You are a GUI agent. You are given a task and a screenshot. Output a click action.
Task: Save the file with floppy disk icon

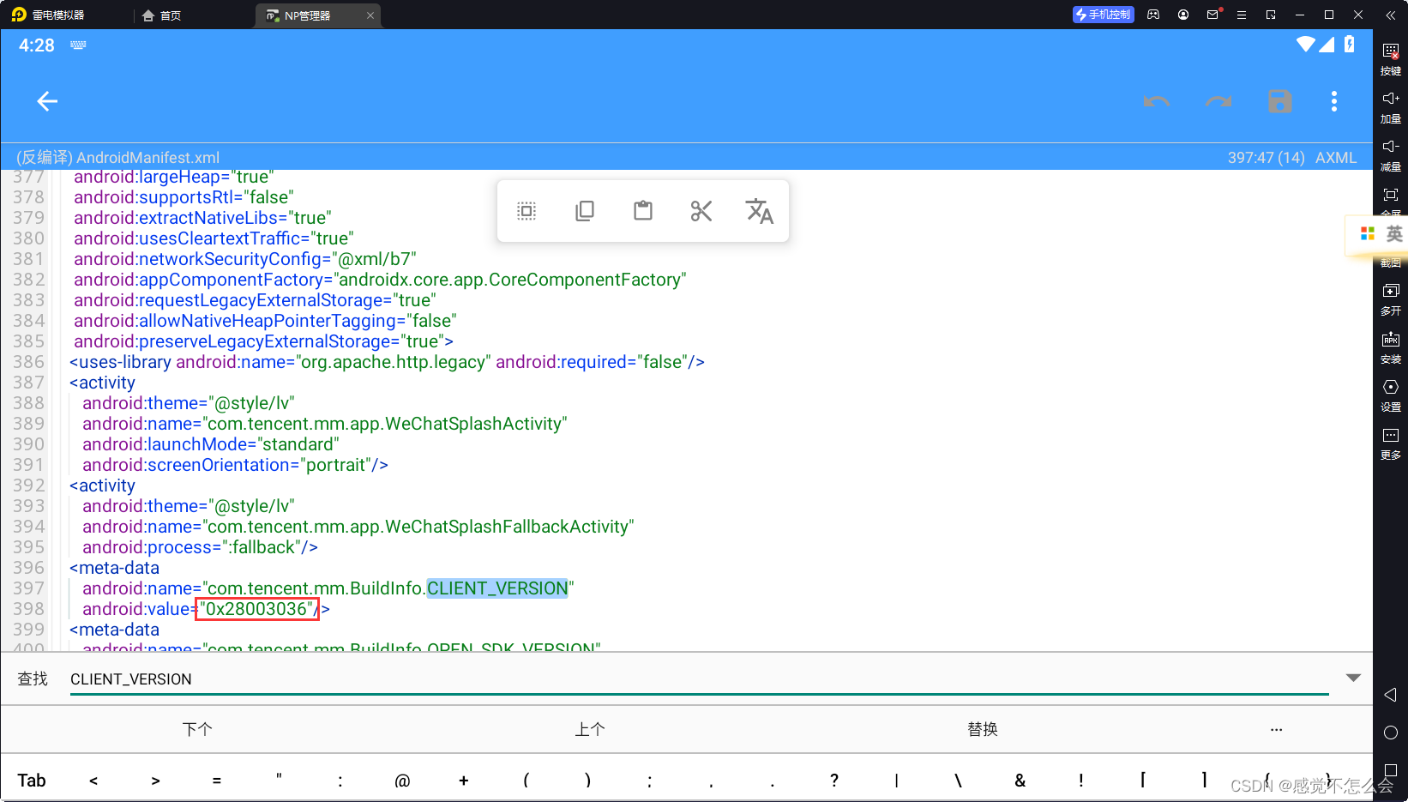tap(1279, 101)
